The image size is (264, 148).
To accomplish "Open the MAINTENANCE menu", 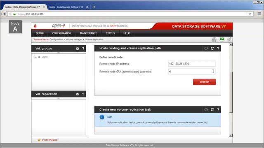I will 88,33.
